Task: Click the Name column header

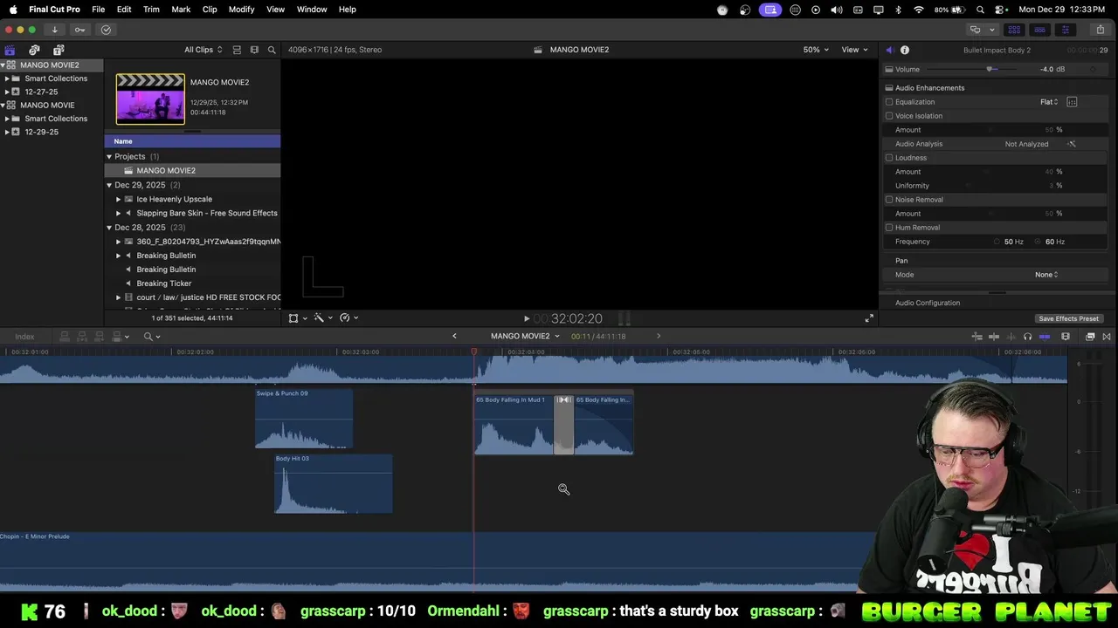Action: coord(192,141)
